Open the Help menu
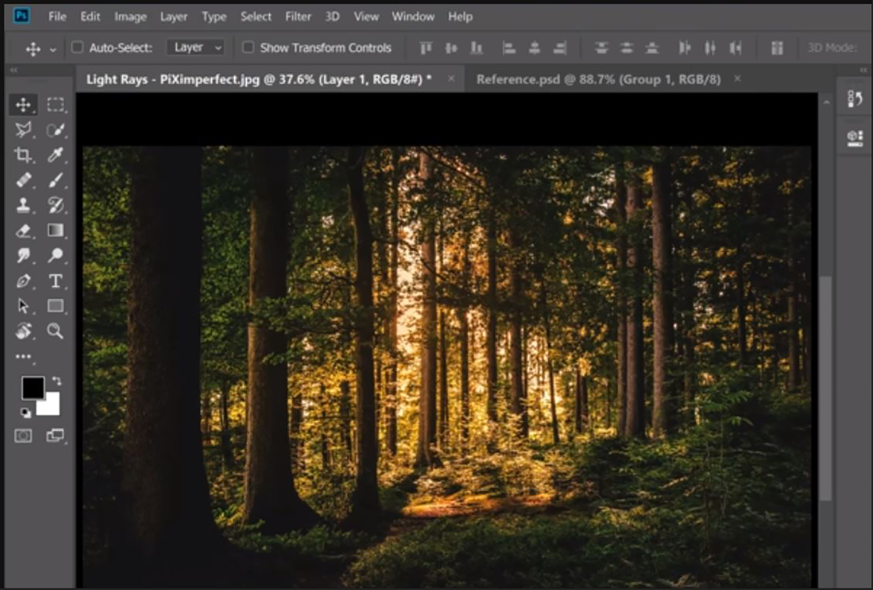This screenshot has width=873, height=590. (x=460, y=16)
